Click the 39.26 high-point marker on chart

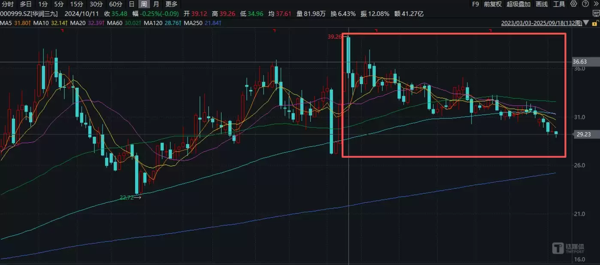[334, 37]
